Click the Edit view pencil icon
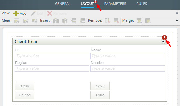Screen dimensions: 180x106 pyautogui.click(x=33, y=13)
